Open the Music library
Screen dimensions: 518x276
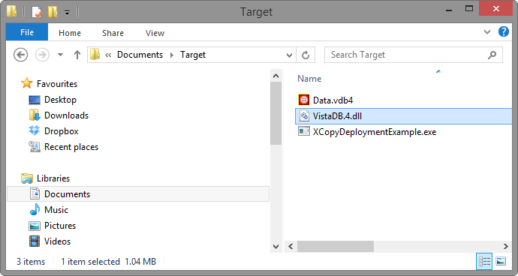[x=56, y=210]
